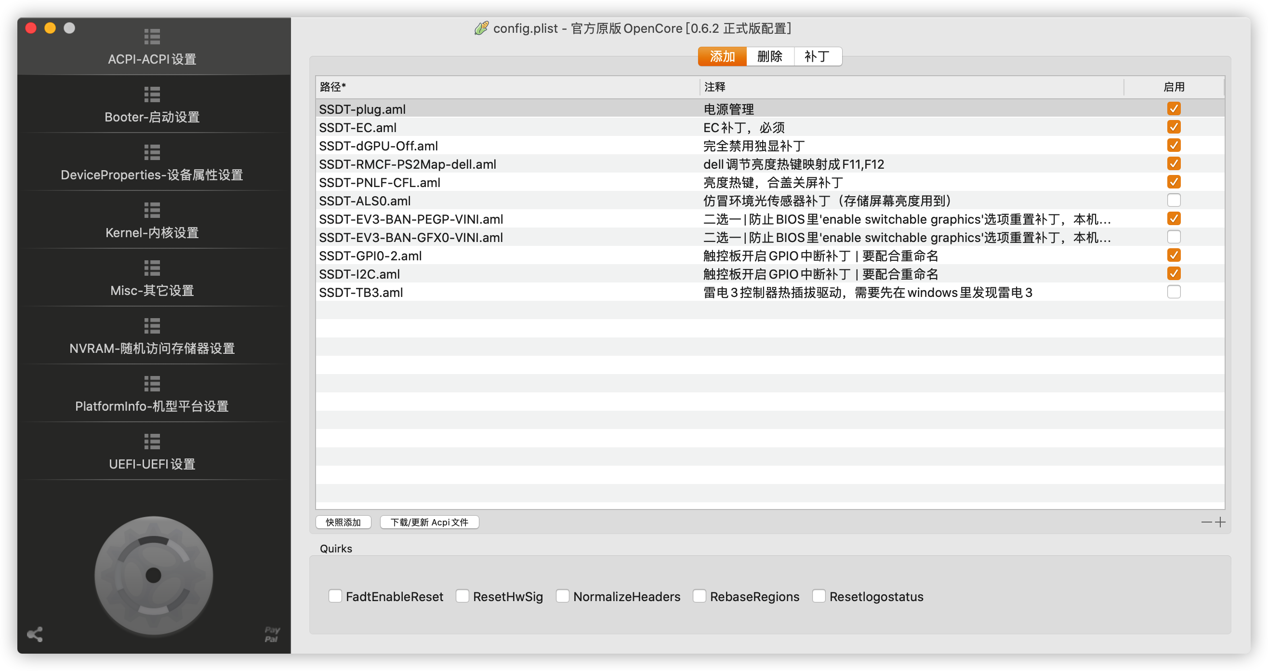1268x671 pixels.
Task: Open the UEFI settings sidebar icon
Action: pyautogui.click(x=152, y=442)
